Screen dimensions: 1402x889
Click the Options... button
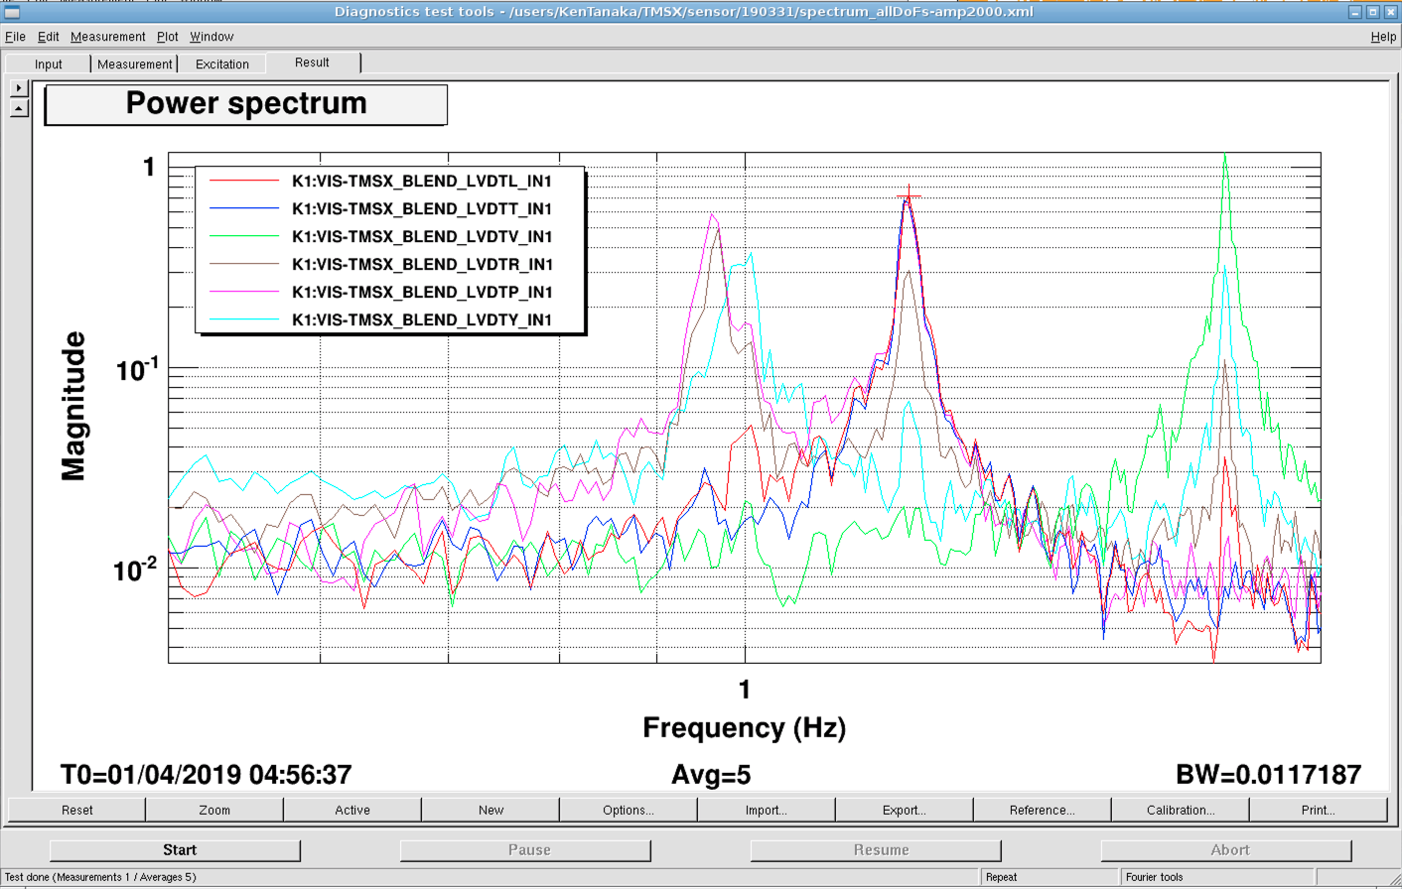628,811
